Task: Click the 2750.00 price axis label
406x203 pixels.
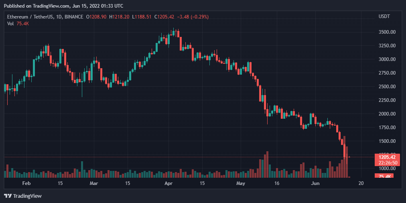Action: (387, 73)
